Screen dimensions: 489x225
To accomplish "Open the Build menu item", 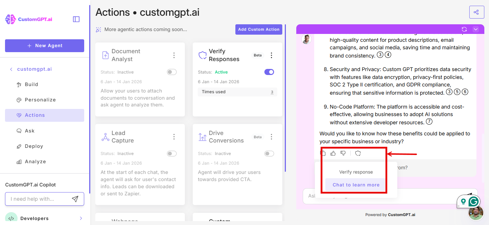I will coord(44,85).
